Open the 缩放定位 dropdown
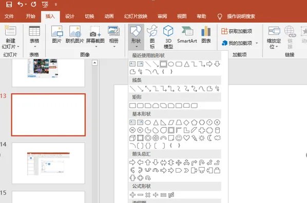The image size is (307, 203). tap(274, 37)
